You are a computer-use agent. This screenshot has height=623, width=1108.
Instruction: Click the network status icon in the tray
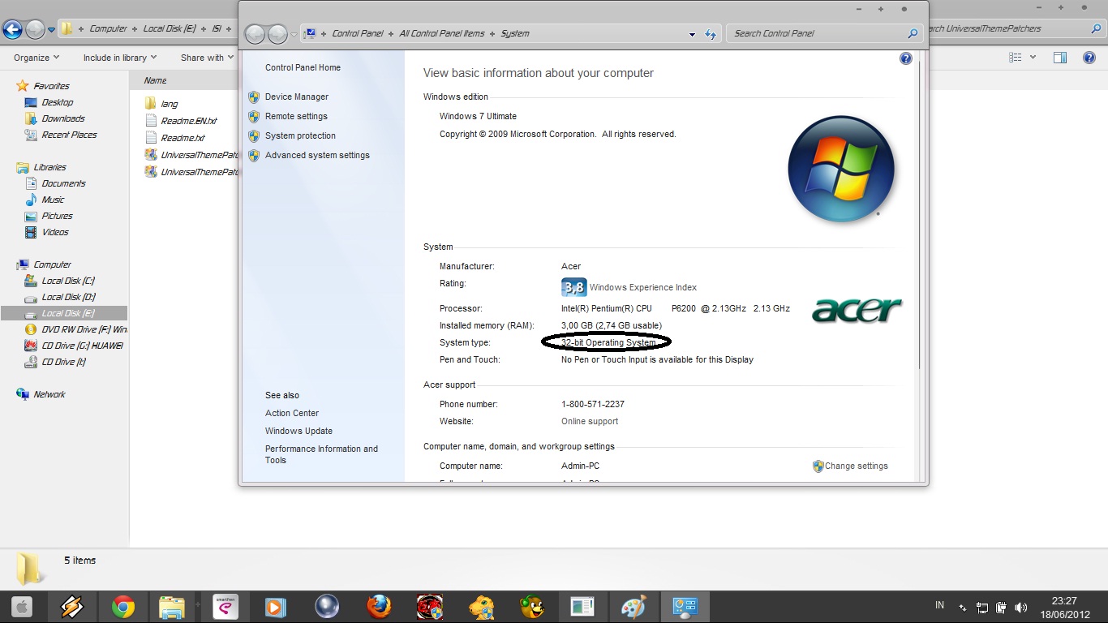[x=982, y=606]
